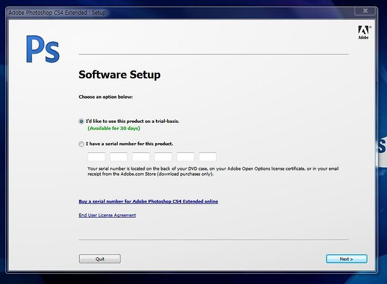Select the trial-basis radio button
Viewport: 387px width, 284px height.
pyautogui.click(x=81, y=121)
